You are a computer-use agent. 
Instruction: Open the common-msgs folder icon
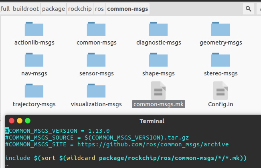point(96,29)
